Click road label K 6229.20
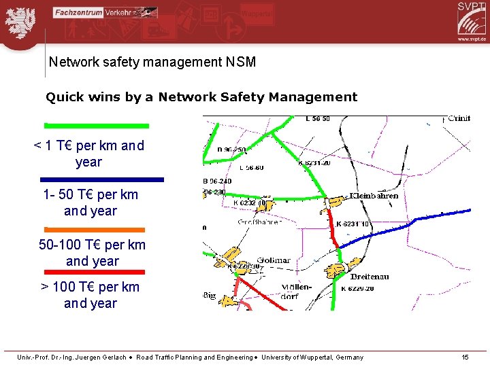This screenshot has width=490, height=367. pyautogui.click(x=357, y=288)
